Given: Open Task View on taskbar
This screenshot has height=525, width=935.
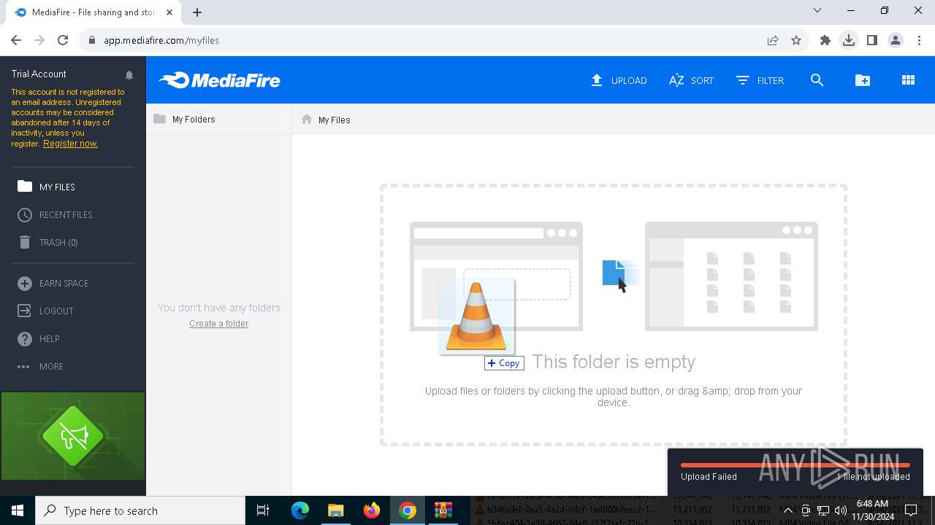Looking at the screenshot, I should pyautogui.click(x=263, y=510).
